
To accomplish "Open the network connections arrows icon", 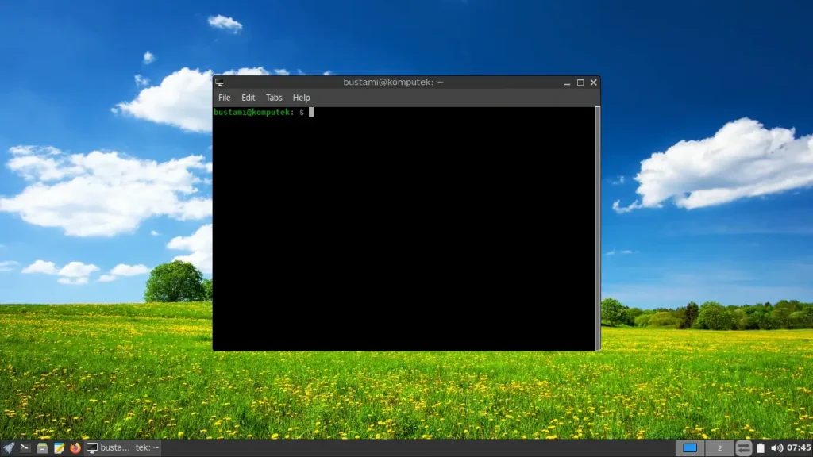I will [x=743, y=447].
